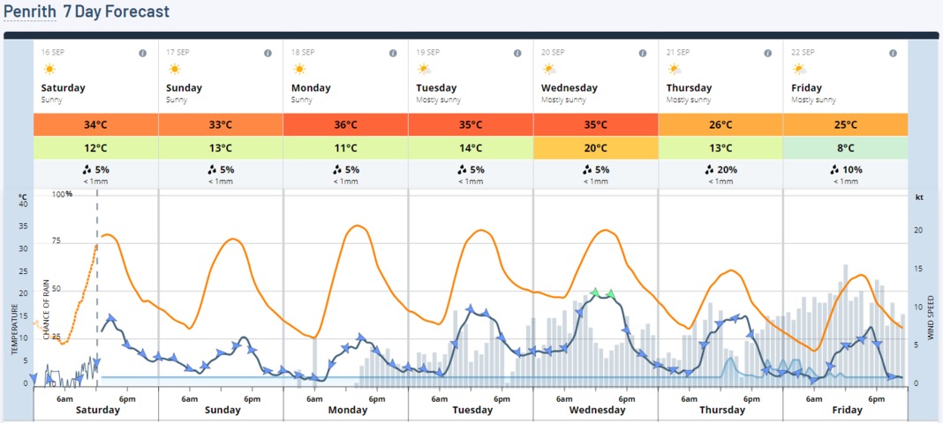The height and width of the screenshot is (423, 943).
Task: Click the dashed current-time line on Saturday
Action: [x=97, y=288]
